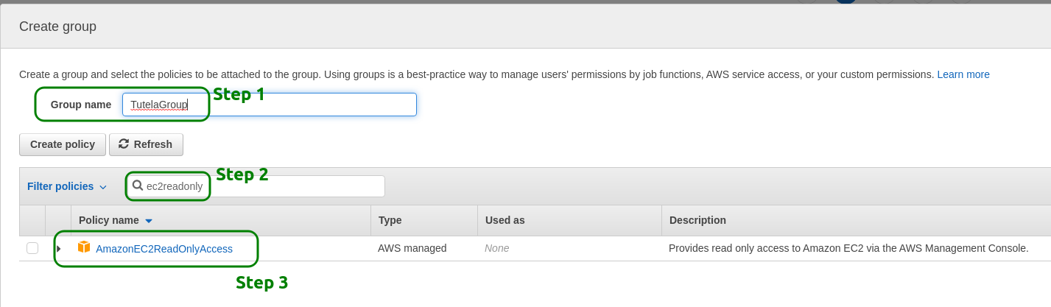This screenshot has width=1051, height=307.
Task: Click the Create policy button
Action: click(63, 144)
